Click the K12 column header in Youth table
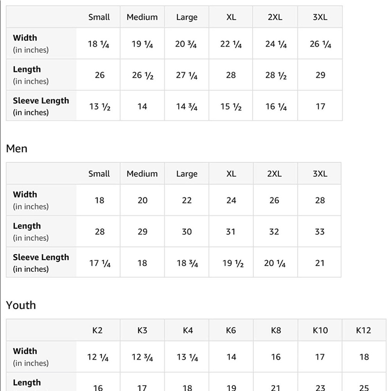This screenshot has width=391, height=391. [x=364, y=330]
